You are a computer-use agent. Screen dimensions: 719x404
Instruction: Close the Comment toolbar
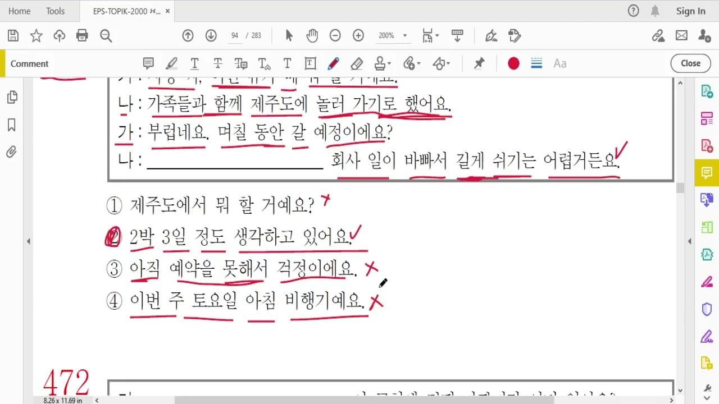pos(690,63)
